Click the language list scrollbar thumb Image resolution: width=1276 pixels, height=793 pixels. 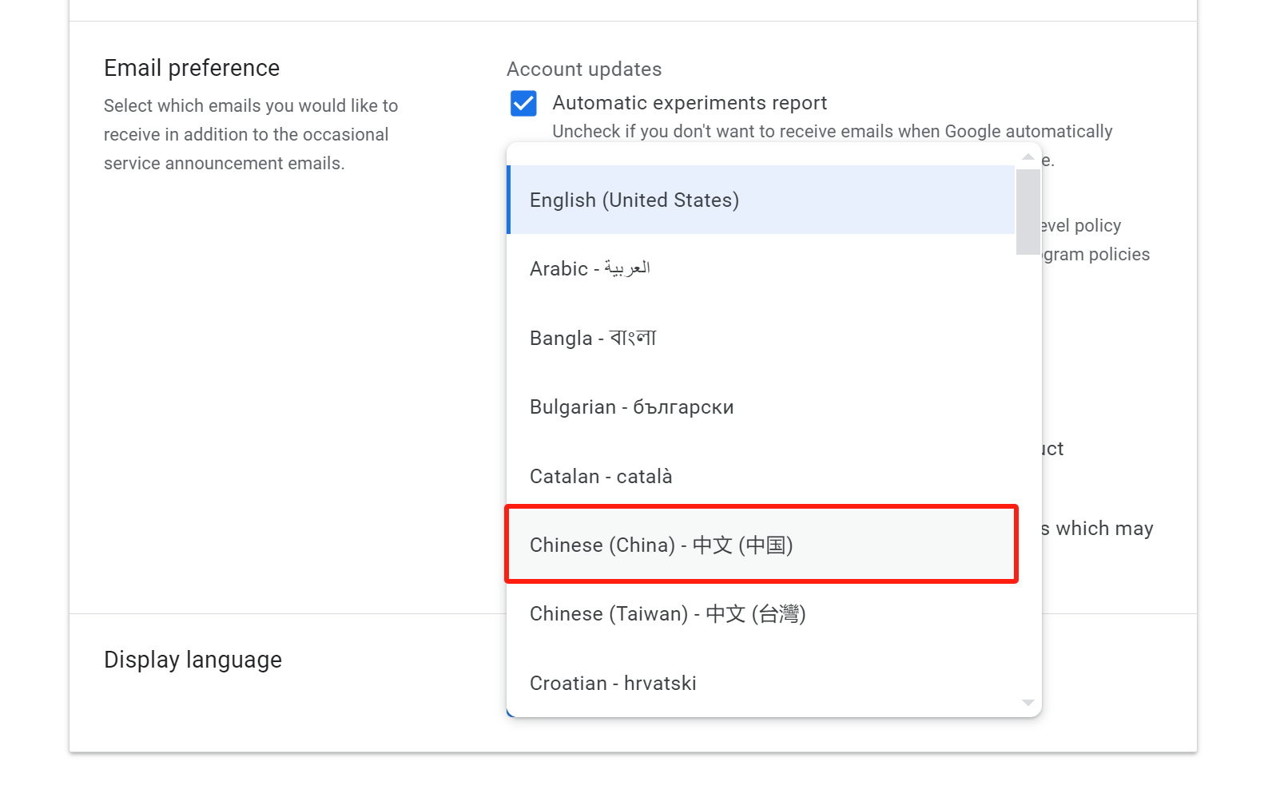[1028, 211]
